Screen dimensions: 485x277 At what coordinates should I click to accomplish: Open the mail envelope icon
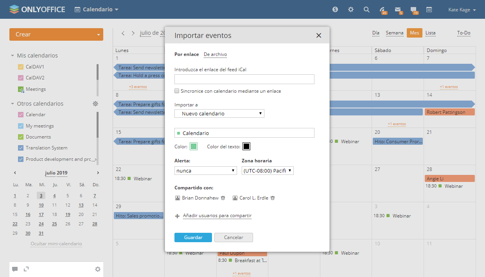point(398,9)
